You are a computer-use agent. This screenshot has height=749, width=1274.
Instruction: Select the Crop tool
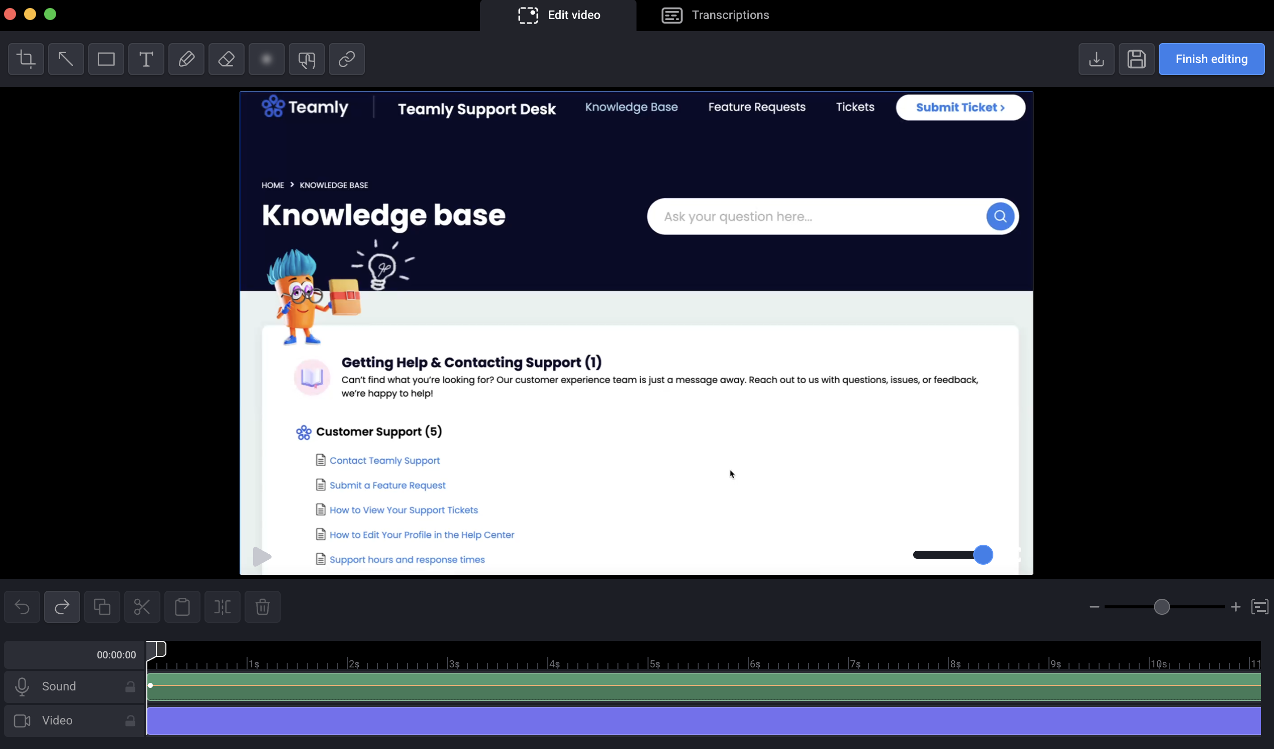coord(26,59)
